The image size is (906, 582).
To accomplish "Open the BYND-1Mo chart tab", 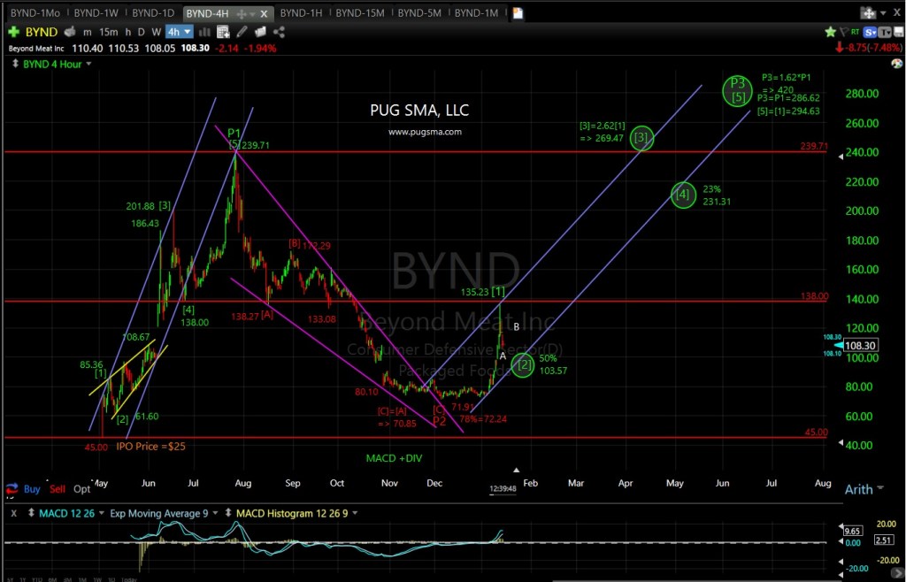I will coord(35,12).
